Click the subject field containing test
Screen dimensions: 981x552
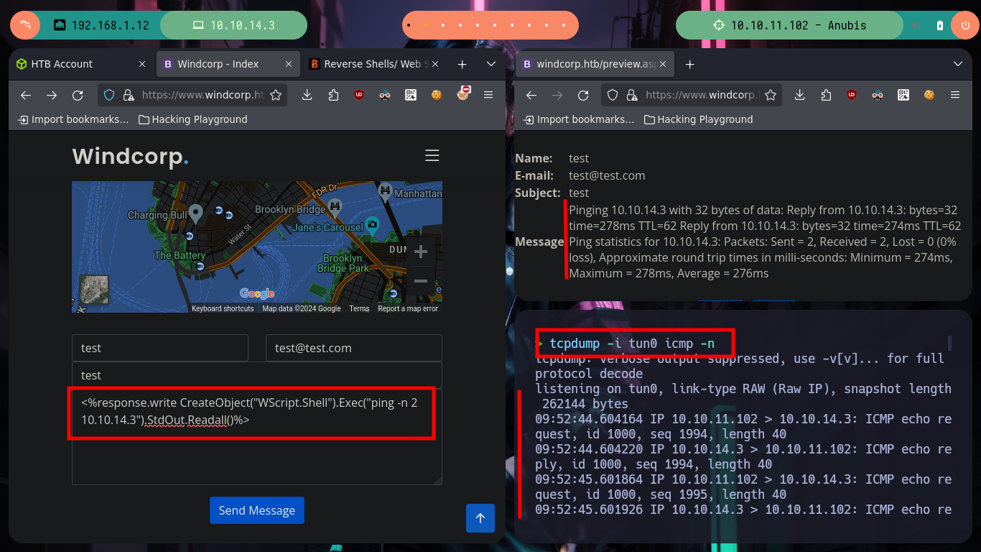point(257,375)
